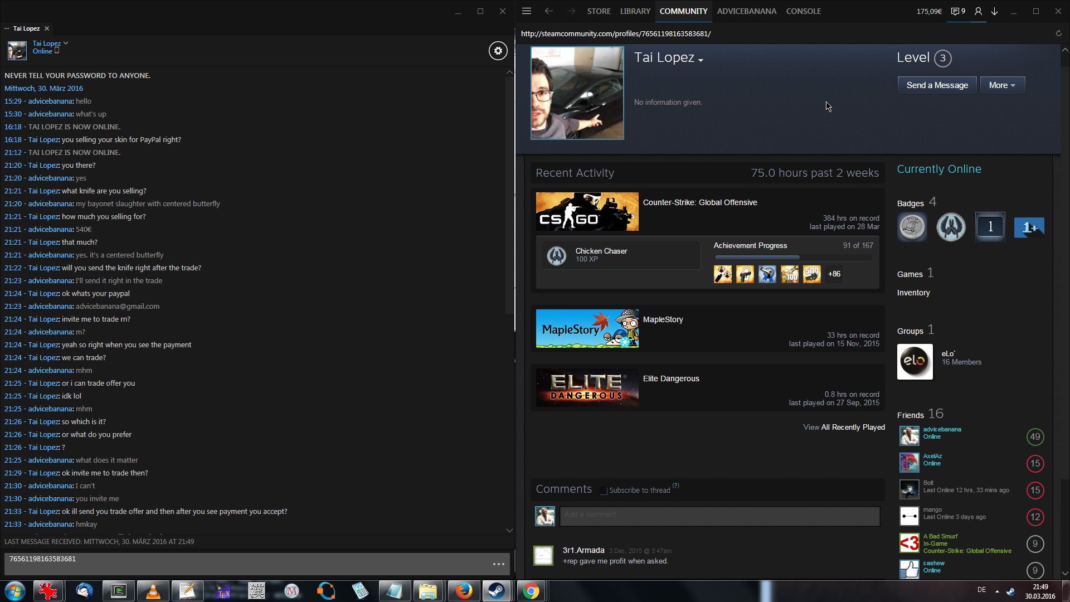
Task: Click the CS:GO game thumbnail
Action: click(x=587, y=211)
